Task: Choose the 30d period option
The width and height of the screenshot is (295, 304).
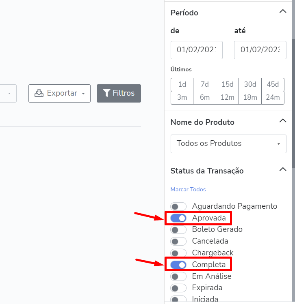Action: point(250,85)
